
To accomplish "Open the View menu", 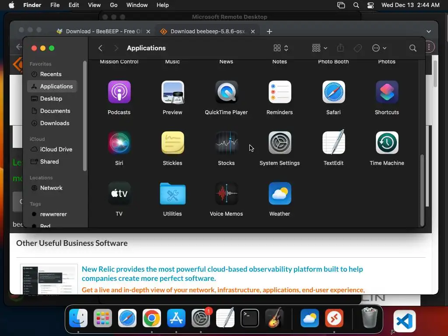I will [x=94, y=5].
